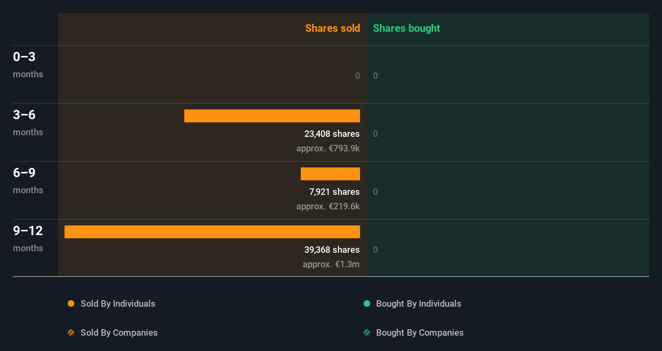Image resolution: width=662 pixels, height=351 pixels.
Task: Toggle the Bought By Companies legend label
Action: click(x=420, y=332)
